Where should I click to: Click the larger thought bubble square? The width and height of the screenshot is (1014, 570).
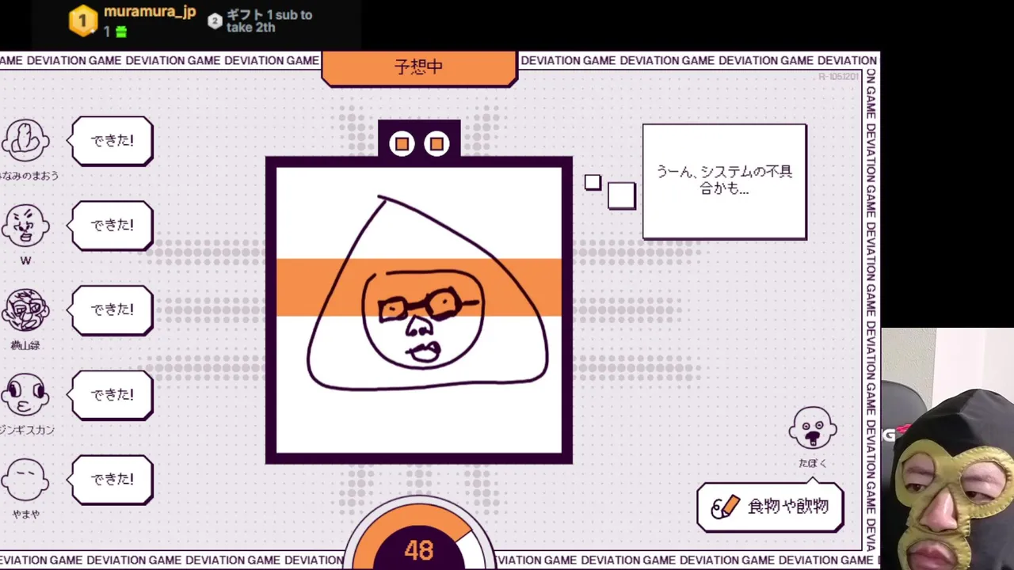621,196
